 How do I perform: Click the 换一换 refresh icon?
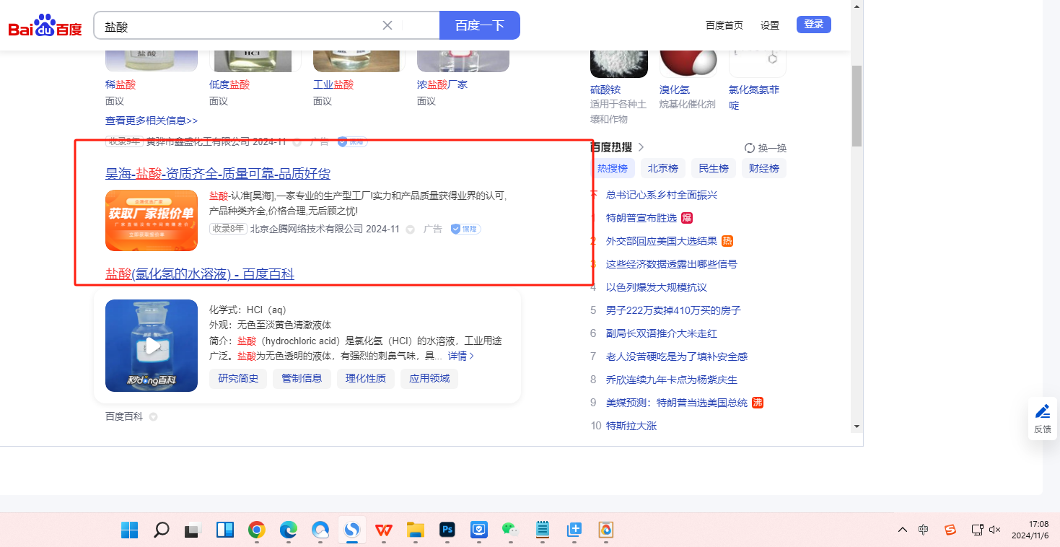pyautogui.click(x=749, y=148)
